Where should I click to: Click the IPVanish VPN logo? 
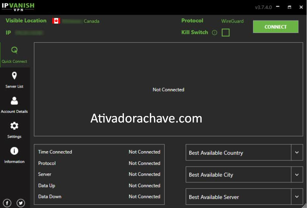18,7
